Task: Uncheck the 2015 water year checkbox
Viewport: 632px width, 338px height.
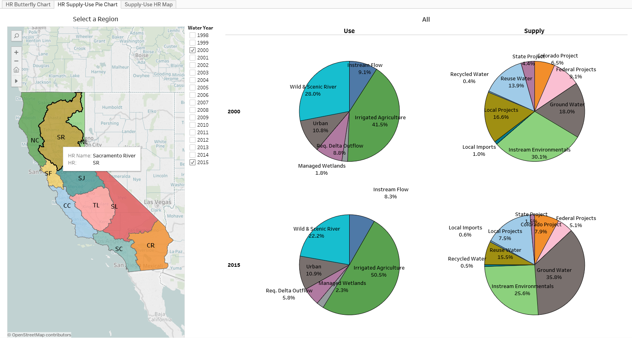Action: point(193,163)
